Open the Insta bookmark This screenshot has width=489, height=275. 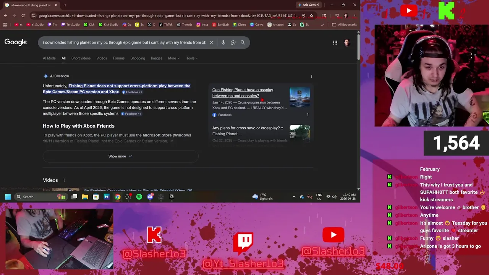202,25
